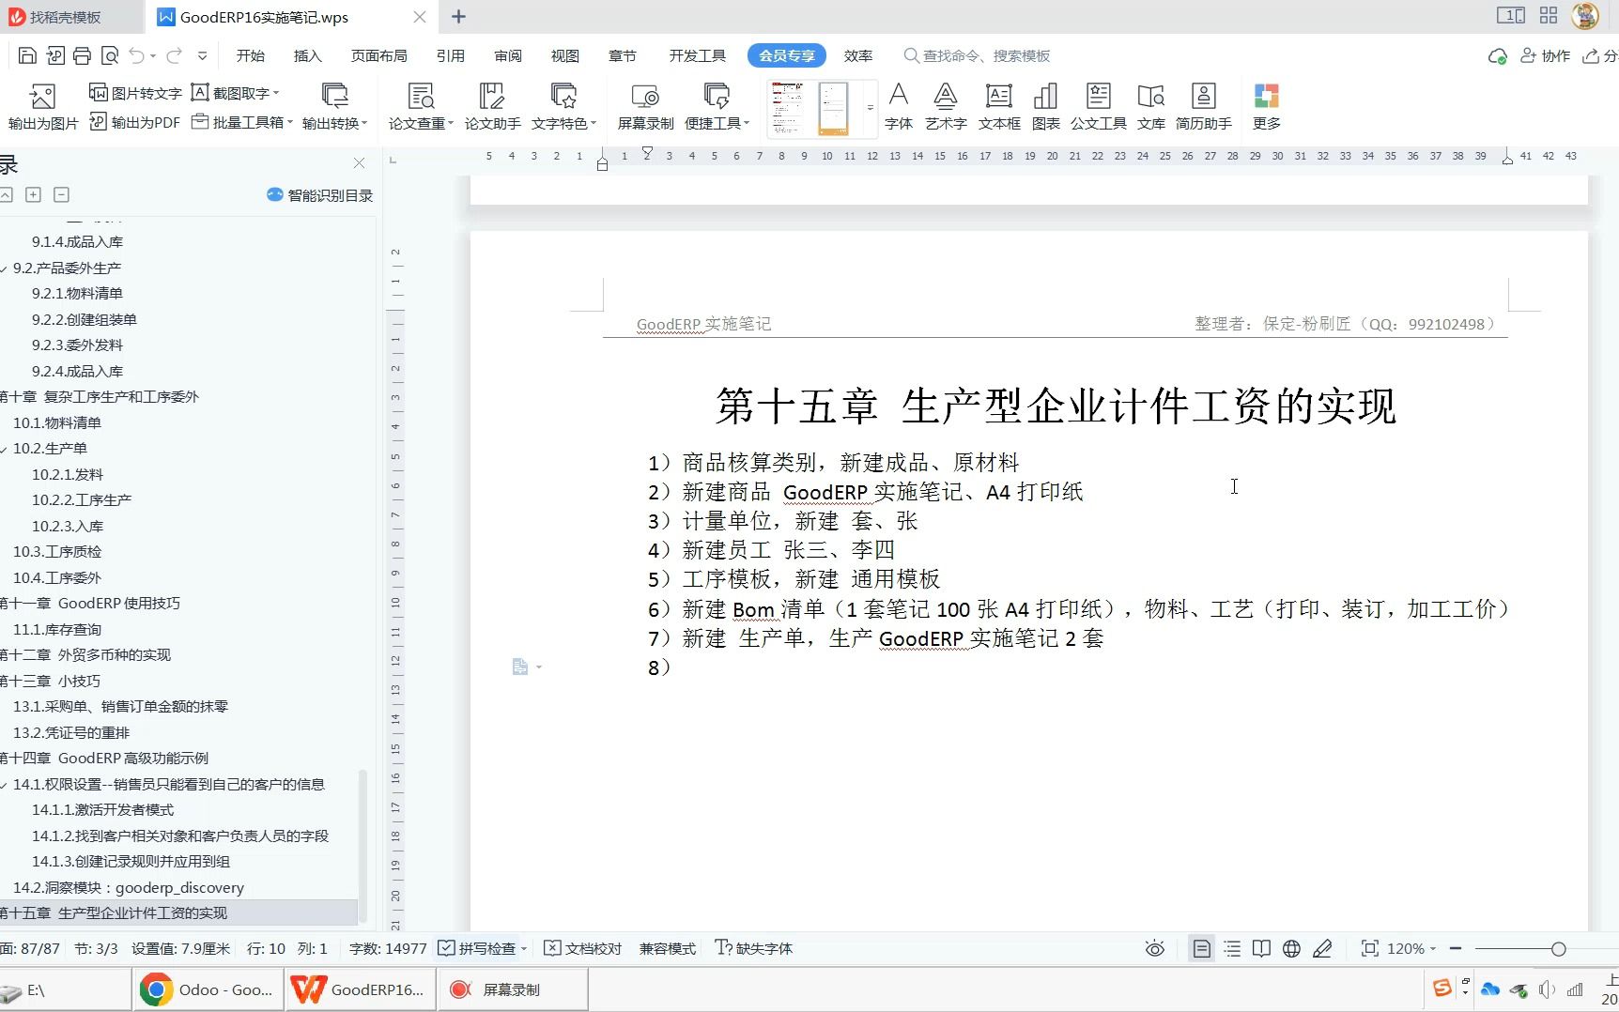Click the Print icon
This screenshot has height=1012, width=1619.
82,55
